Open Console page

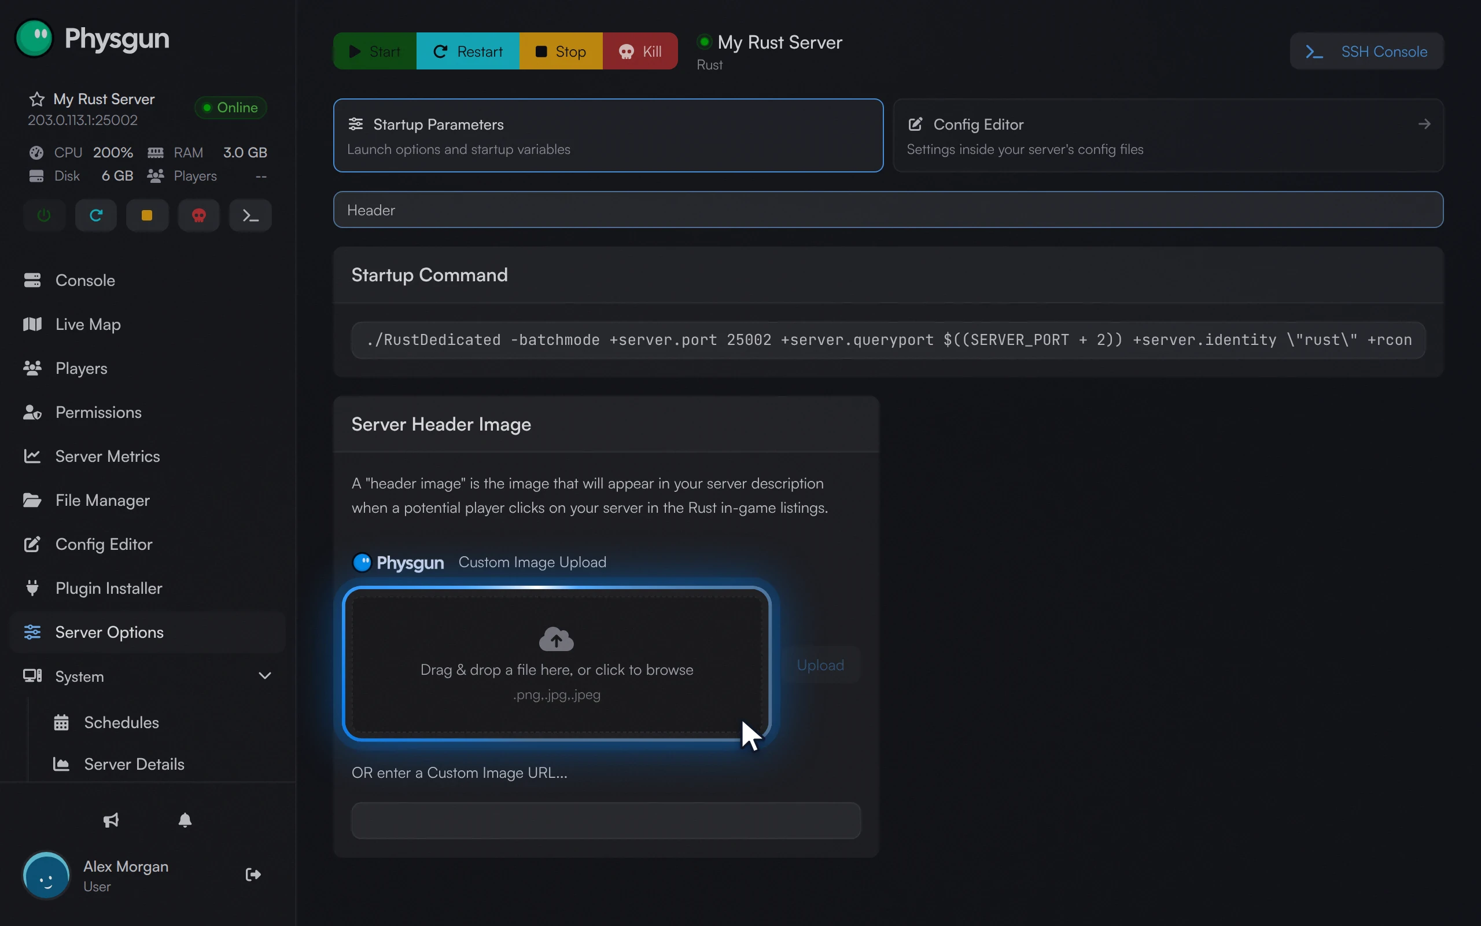click(x=148, y=280)
